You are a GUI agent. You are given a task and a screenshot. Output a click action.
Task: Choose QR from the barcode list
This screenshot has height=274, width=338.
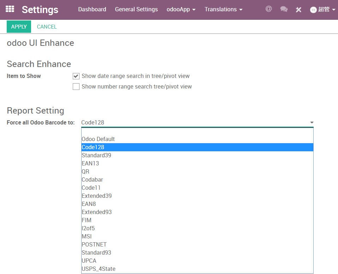(85, 172)
